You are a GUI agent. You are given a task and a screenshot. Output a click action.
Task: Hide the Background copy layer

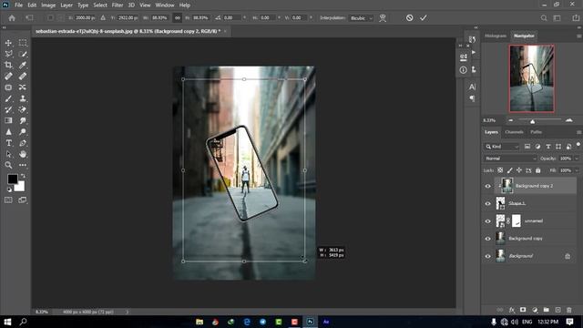click(488, 239)
